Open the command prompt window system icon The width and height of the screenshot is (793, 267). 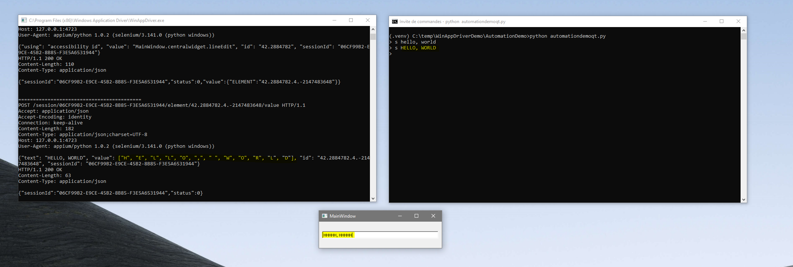394,22
